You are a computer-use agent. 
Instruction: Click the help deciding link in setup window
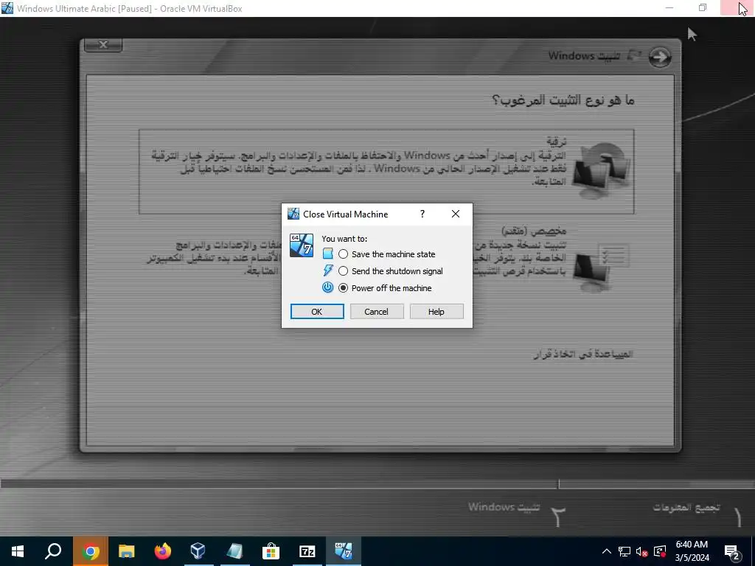pyautogui.click(x=583, y=354)
